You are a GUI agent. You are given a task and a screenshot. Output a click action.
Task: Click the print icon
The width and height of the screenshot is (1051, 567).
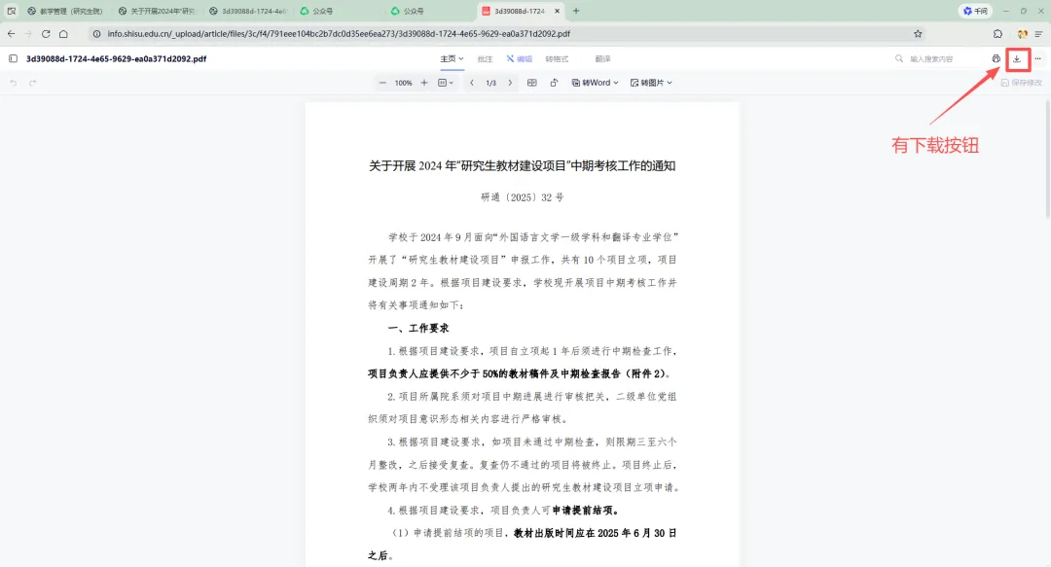[x=997, y=59]
